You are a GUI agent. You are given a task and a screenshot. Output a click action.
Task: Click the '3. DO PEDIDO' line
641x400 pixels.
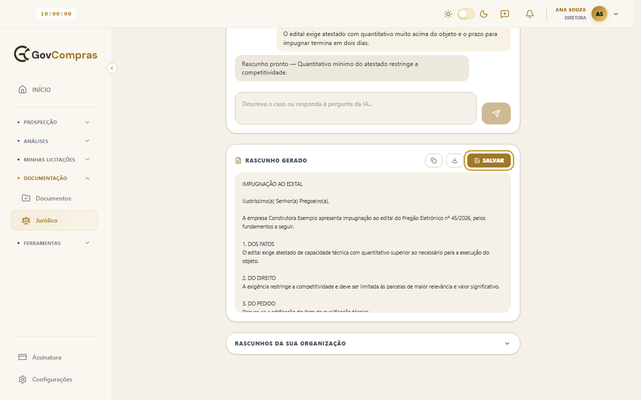tap(259, 303)
